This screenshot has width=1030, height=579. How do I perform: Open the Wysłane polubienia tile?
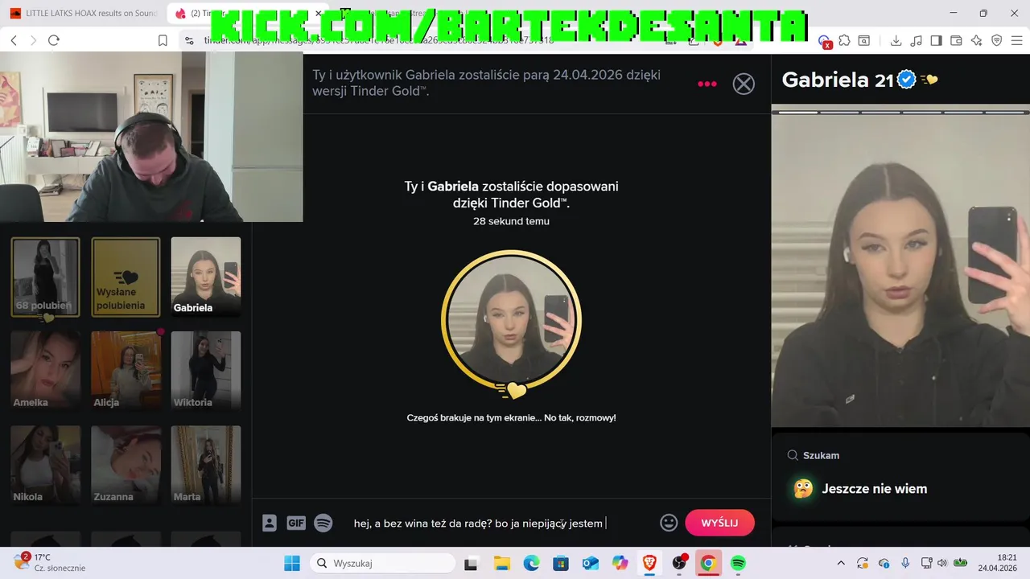tap(126, 277)
